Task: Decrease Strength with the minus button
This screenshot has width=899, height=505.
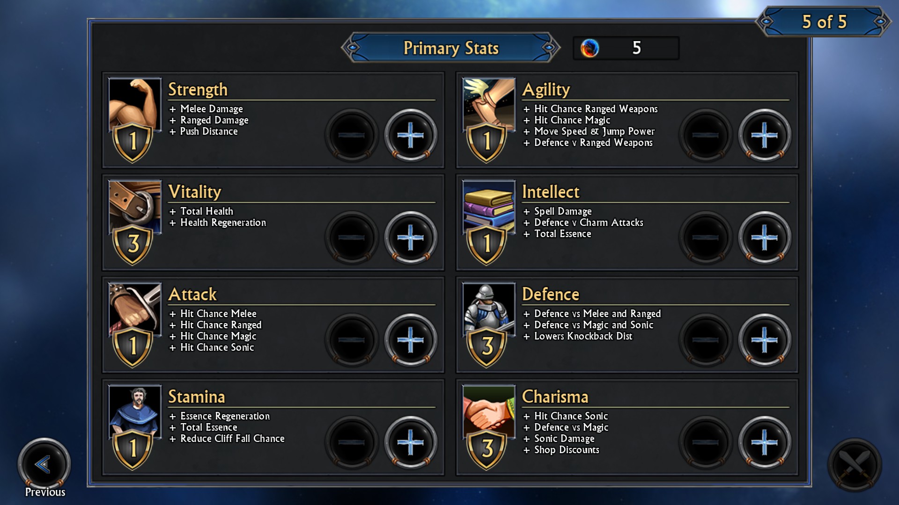Action: (352, 136)
